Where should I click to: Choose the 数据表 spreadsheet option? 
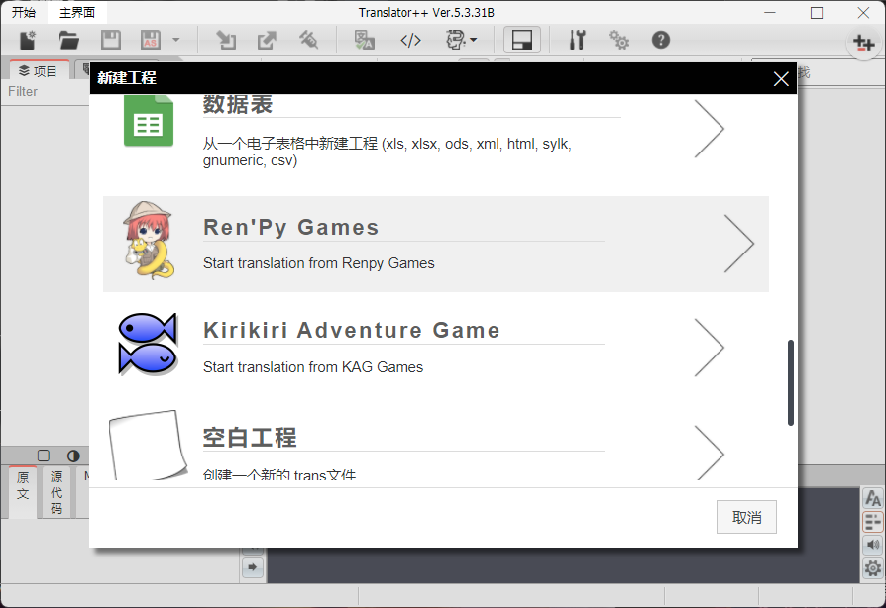pyautogui.click(x=436, y=136)
